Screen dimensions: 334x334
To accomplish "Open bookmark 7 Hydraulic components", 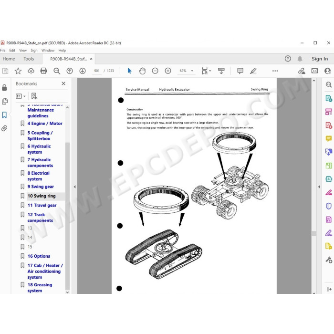I will (40, 163).
